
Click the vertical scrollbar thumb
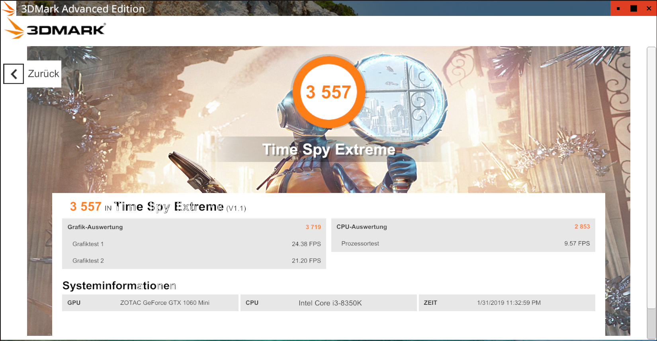(651, 177)
